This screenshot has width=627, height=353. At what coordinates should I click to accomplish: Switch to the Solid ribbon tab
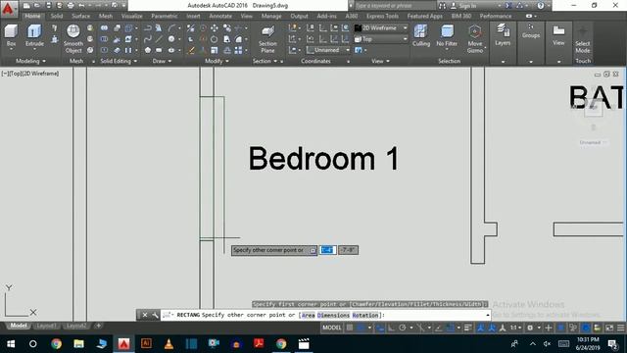[57, 16]
